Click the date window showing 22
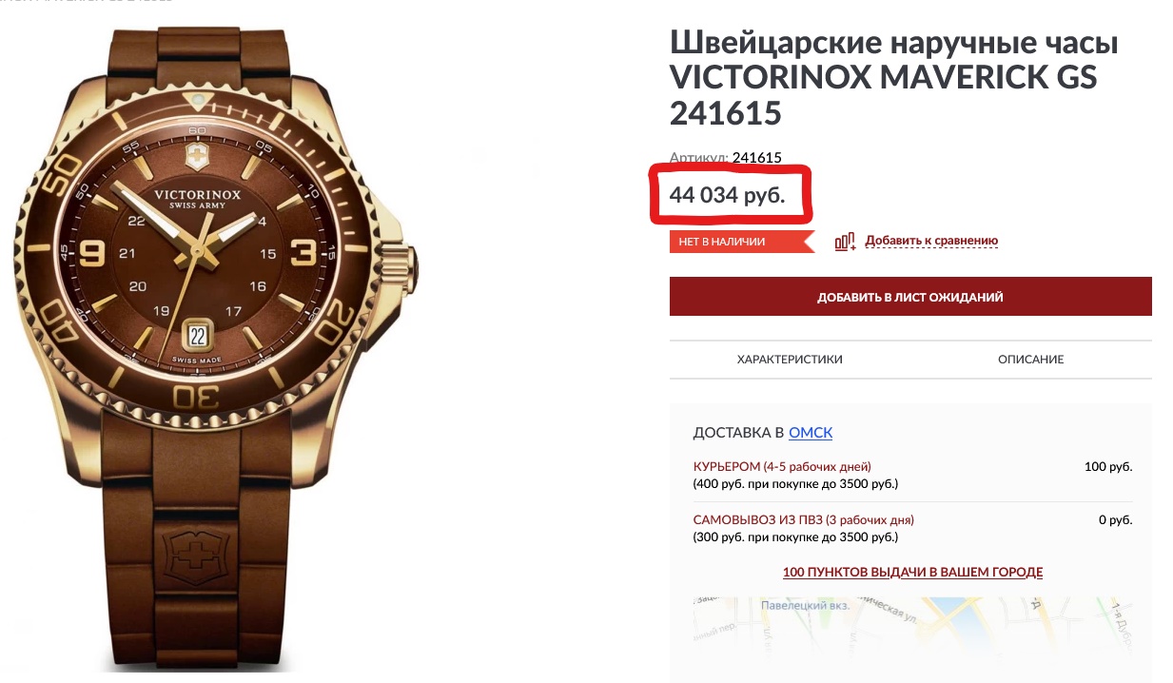This screenshot has height=683, width=1173. [197, 335]
